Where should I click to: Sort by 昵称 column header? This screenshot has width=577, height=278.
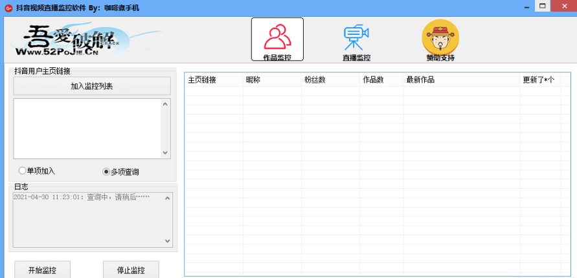(272, 80)
